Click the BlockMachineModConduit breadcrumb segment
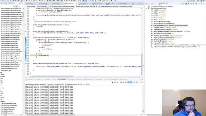The image size is (206, 116). pos(85,6)
